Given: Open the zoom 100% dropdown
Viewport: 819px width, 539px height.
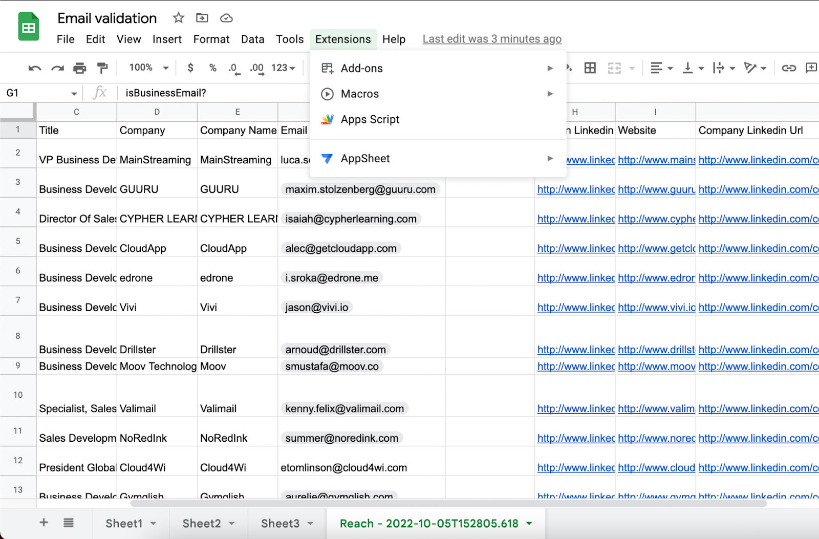Looking at the screenshot, I should [149, 68].
